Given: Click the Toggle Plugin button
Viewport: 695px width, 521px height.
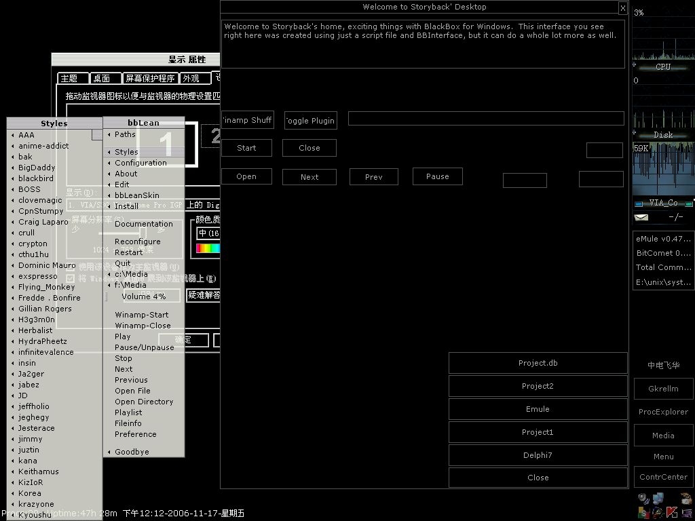Looking at the screenshot, I should pyautogui.click(x=311, y=121).
